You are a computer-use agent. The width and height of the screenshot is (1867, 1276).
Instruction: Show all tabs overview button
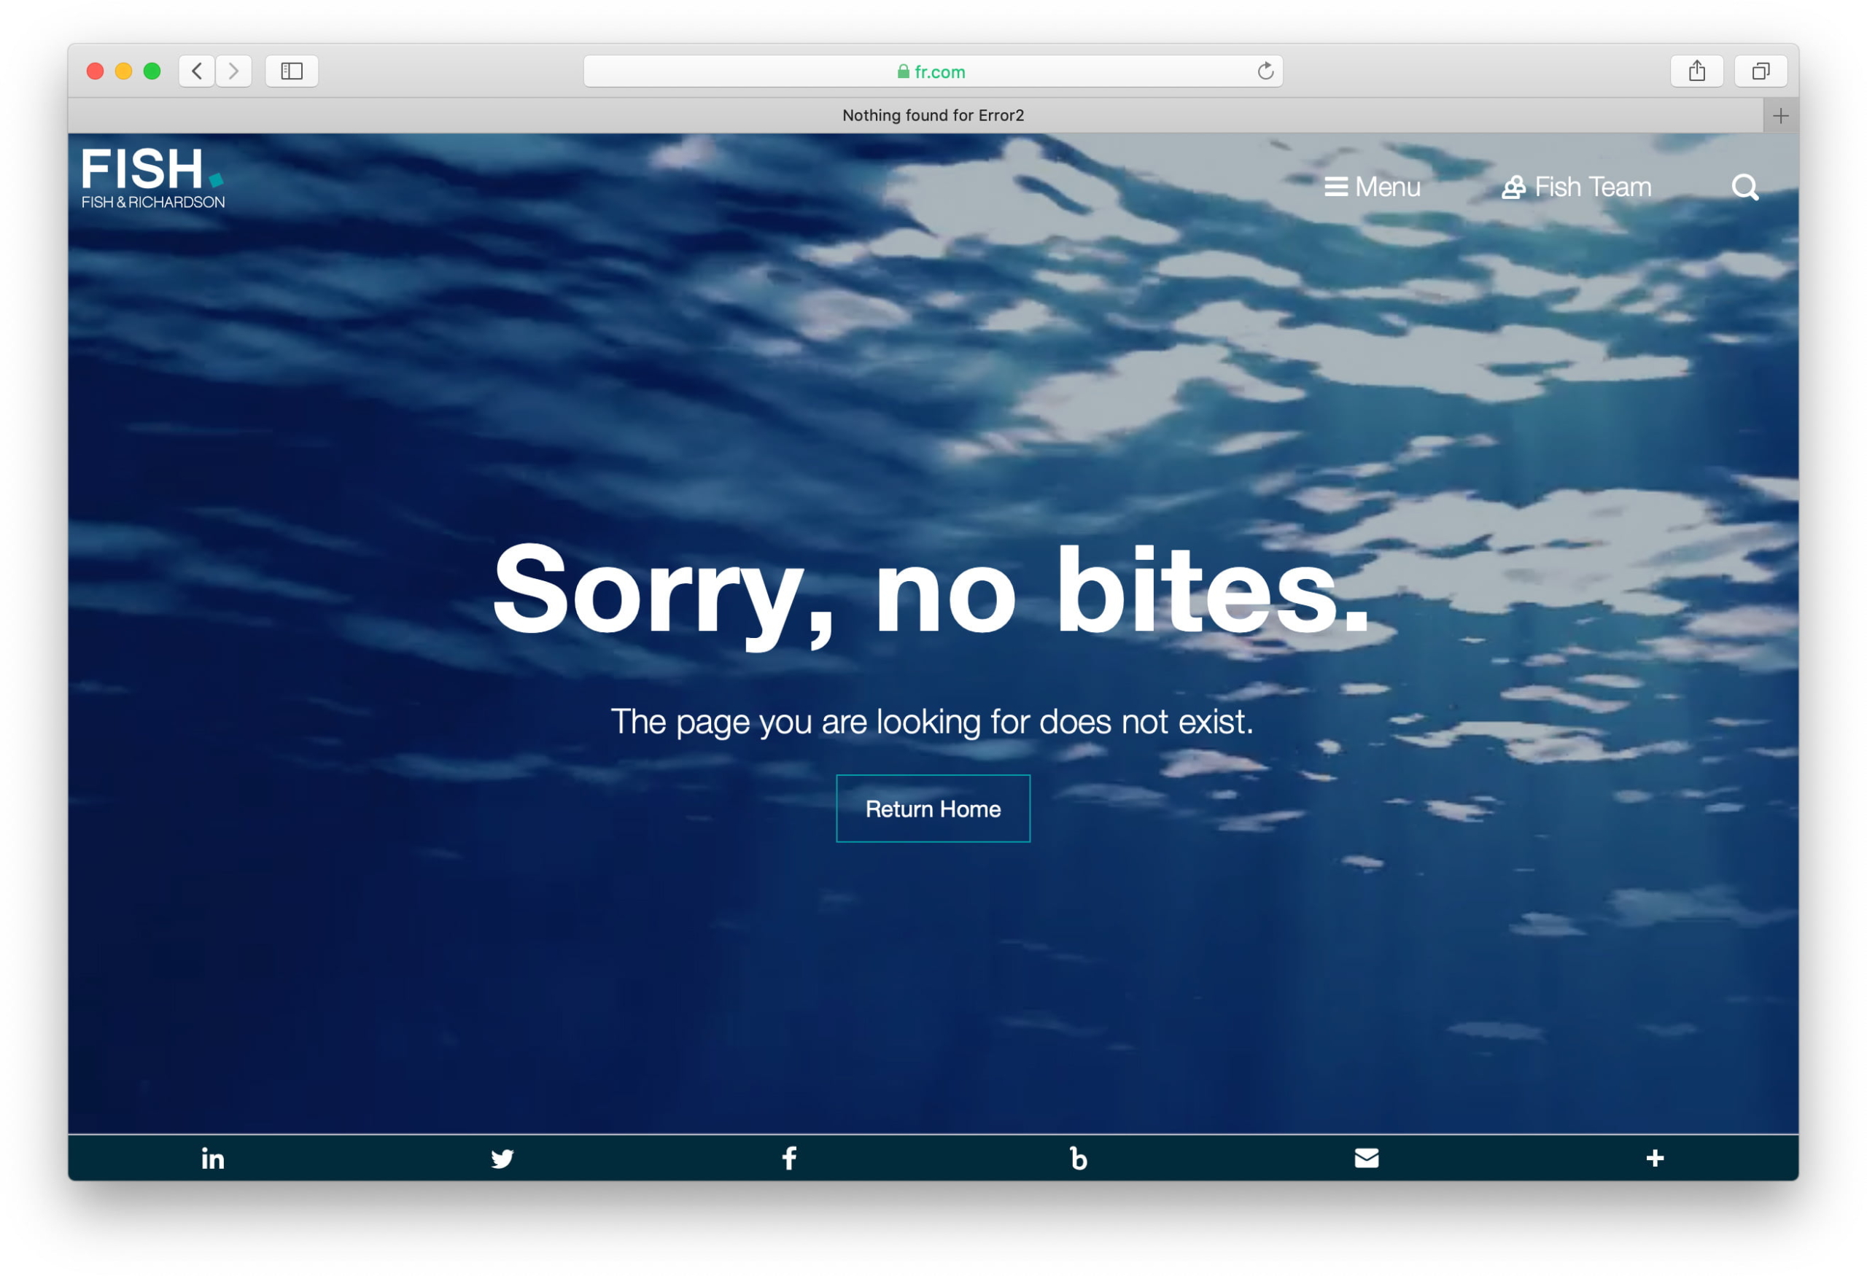pyautogui.click(x=1761, y=71)
